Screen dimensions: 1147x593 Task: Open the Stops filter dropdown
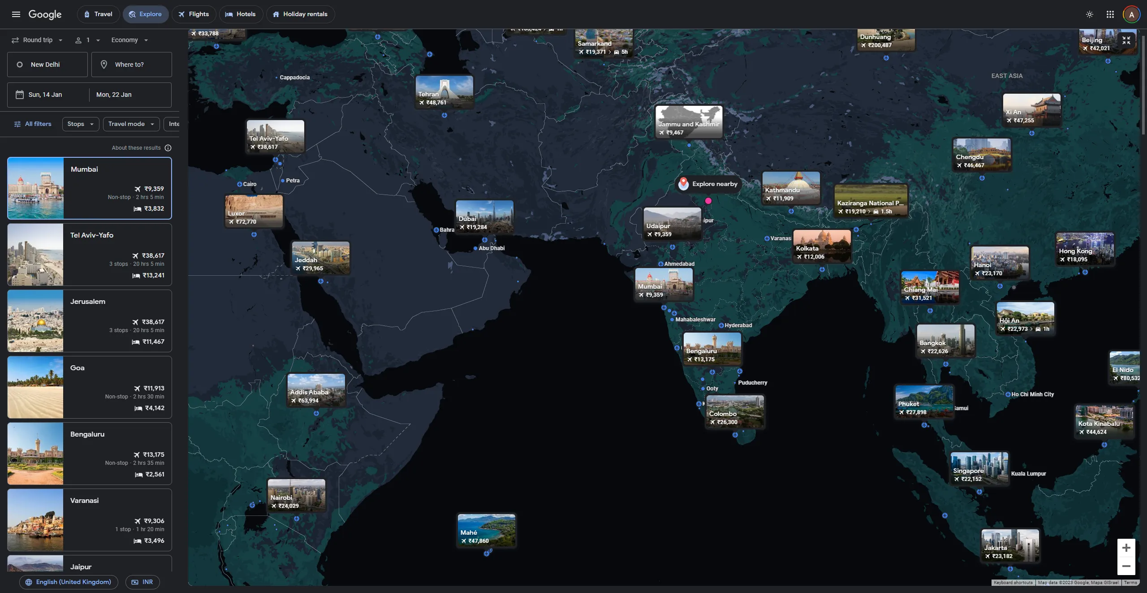[x=81, y=124]
